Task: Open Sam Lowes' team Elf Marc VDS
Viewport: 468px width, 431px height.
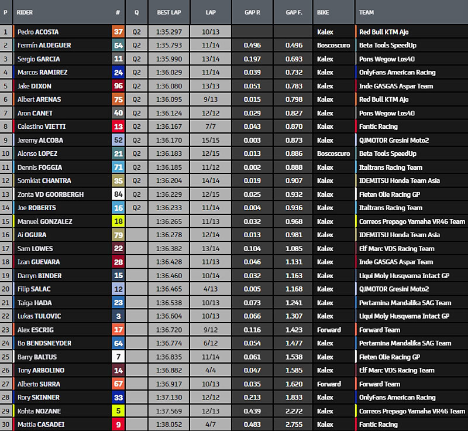Action: click(x=397, y=249)
